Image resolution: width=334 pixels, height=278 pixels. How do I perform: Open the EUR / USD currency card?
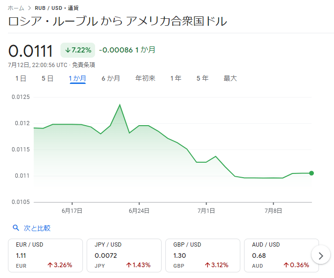pyautogui.click(x=45, y=255)
